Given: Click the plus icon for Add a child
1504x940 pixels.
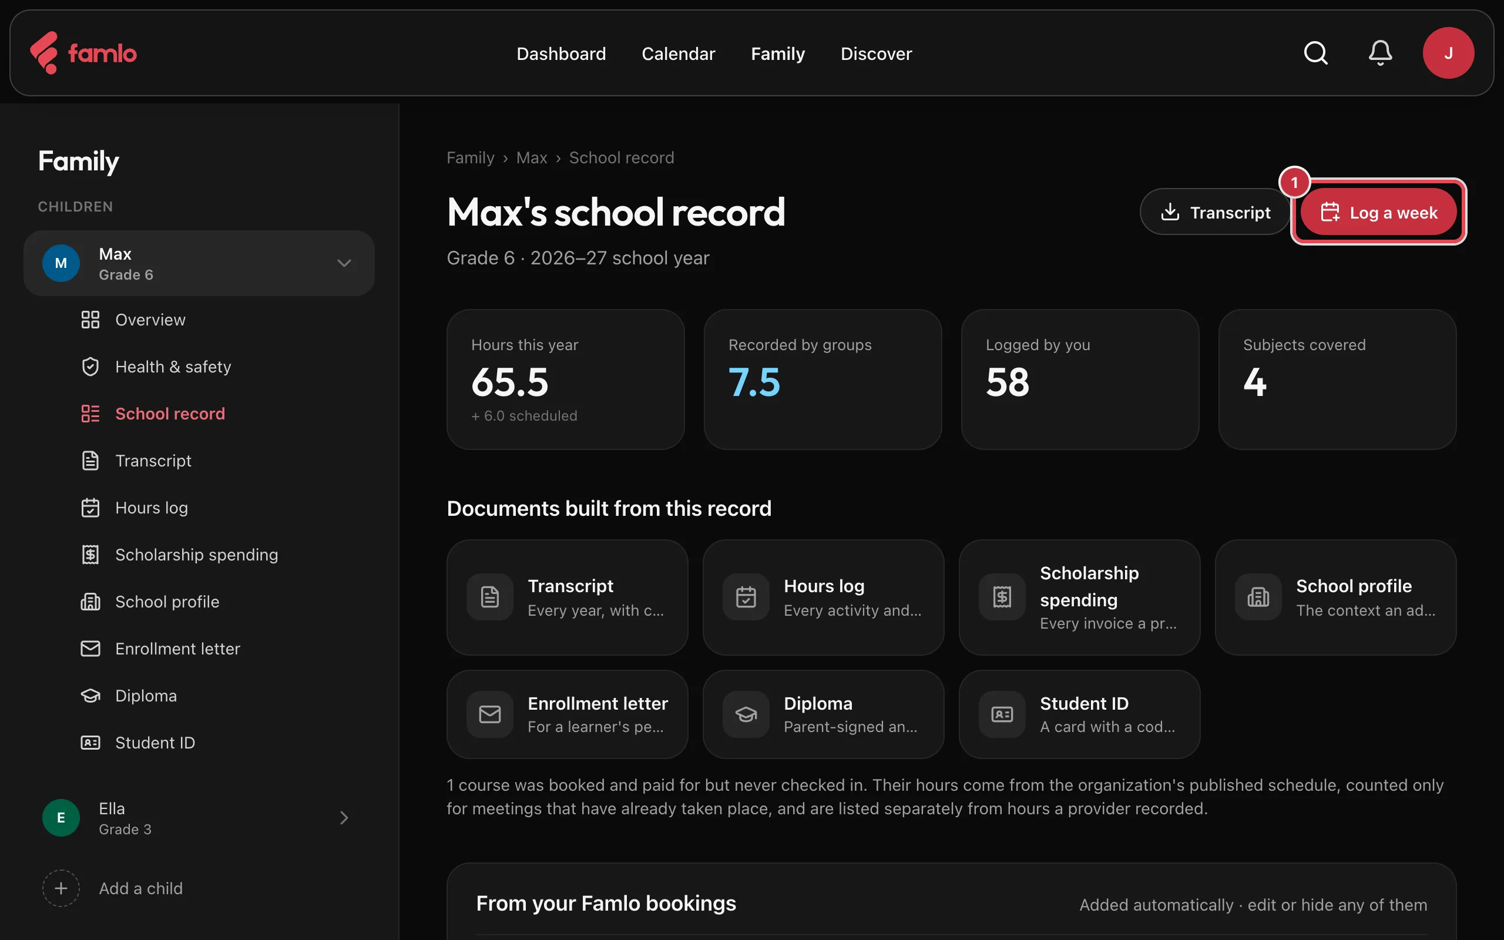Looking at the screenshot, I should click(61, 888).
